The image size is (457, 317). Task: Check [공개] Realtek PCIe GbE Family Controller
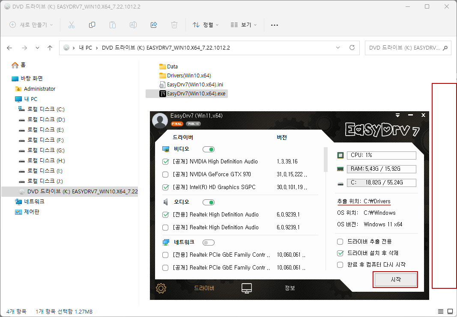click(165, 267)
